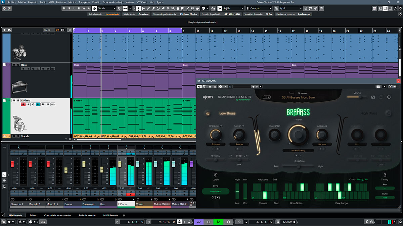Click the AQ auto quantize button at bottom

(43, 222)
